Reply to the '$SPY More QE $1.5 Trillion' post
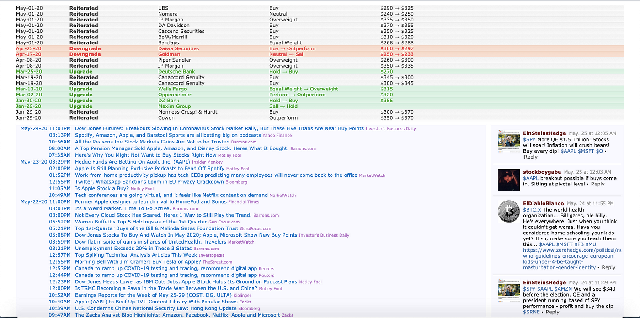640x318 pixels. 531,157
